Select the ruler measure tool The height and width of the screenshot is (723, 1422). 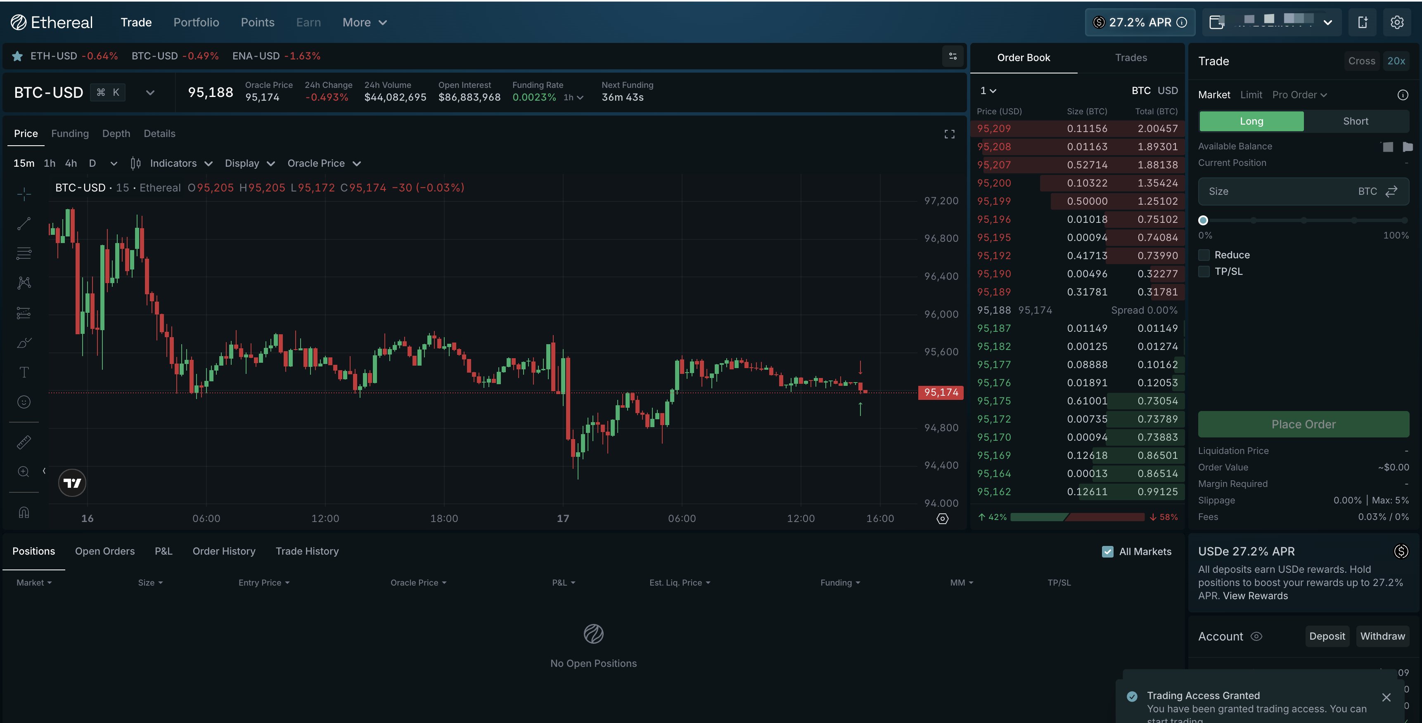(x=24, y=442)
